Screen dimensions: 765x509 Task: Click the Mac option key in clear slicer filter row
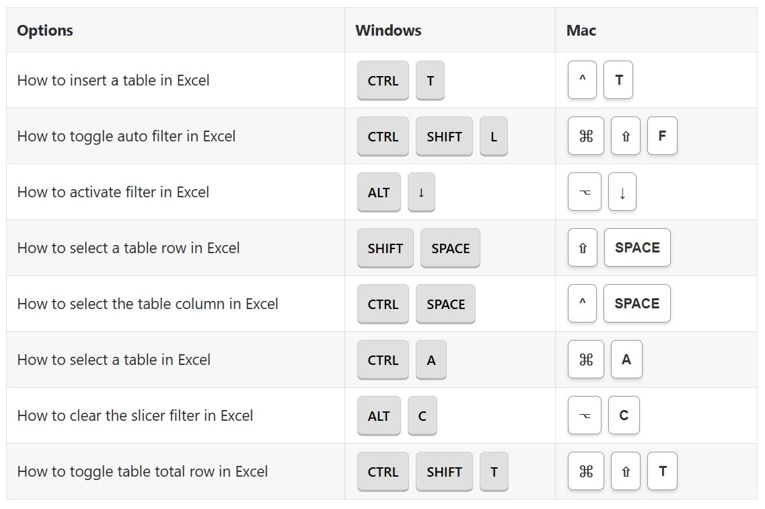(x=584, y=415)
